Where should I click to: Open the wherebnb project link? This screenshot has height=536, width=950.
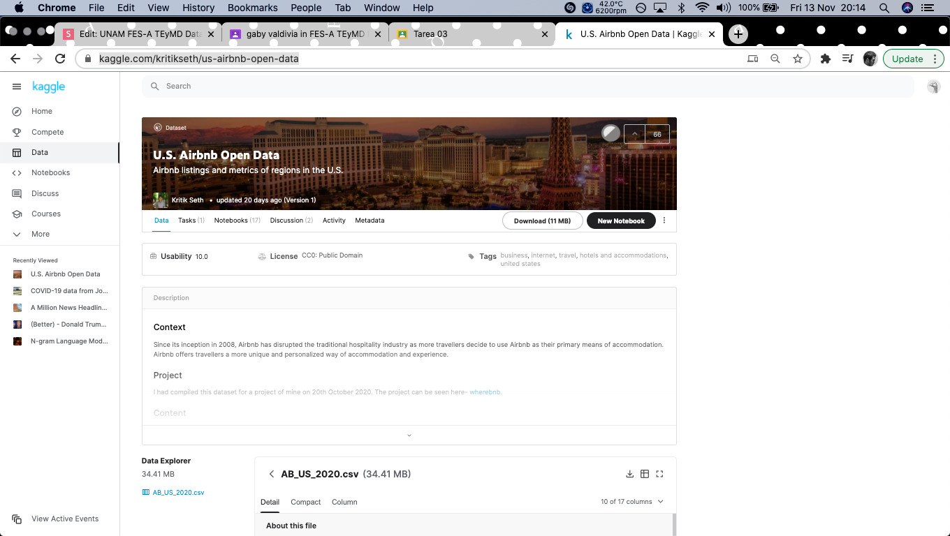click(485, 392)
